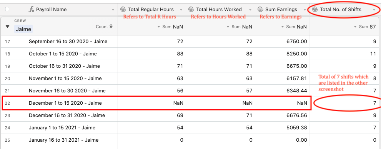The width and height of the screenshot is (381, 149).
Task: Click the 6348.44 earnings cell
Action: [x=282, y=91]
